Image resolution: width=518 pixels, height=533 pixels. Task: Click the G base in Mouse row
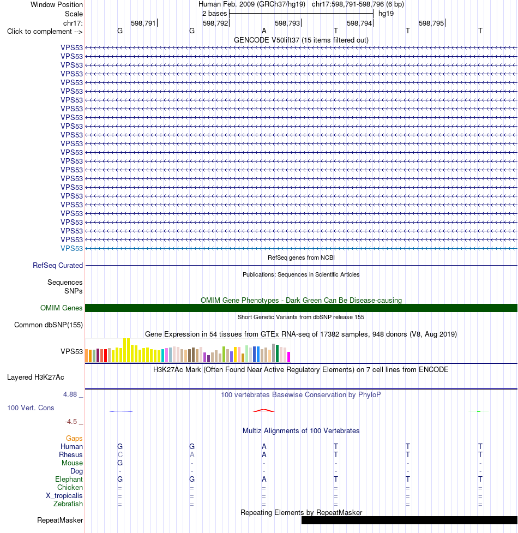point(120,463)
